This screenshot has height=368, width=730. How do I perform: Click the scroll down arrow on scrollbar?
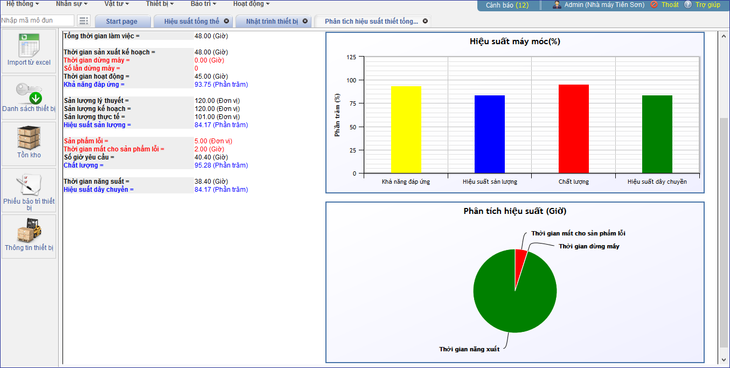point(724,359)
